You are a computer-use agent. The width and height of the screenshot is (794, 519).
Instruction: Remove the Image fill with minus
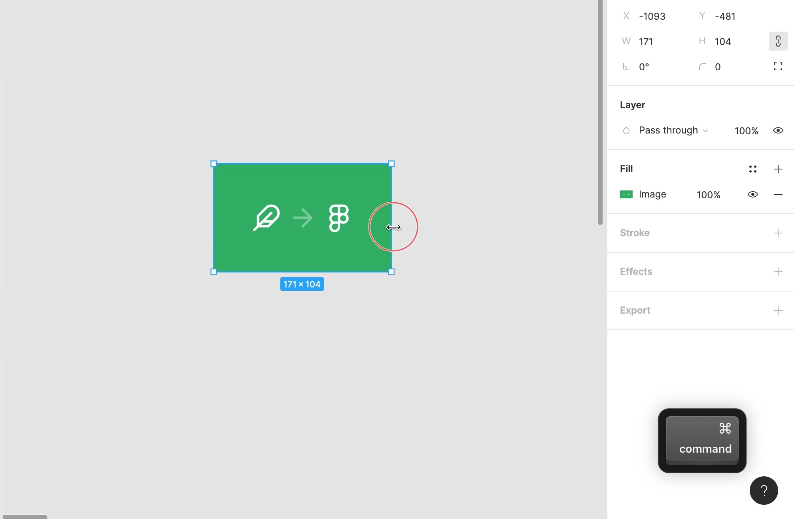point(778,194)
